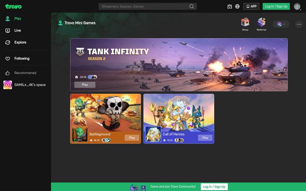This screenshot has height=191, width=306.
Task: Click Play on the Tank Infinity banner
Action: (85, 84)
